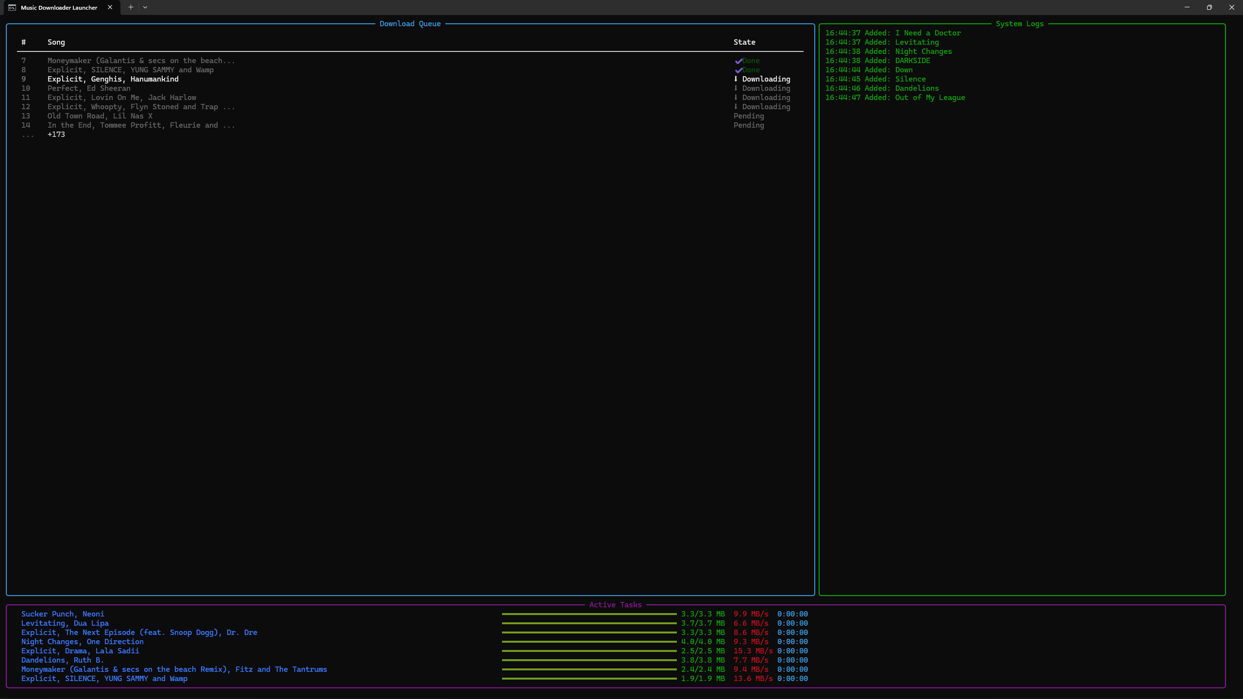Click the checkmark on row 8 Done
The height and width of the screenshot is (699, 1243).
739,70
